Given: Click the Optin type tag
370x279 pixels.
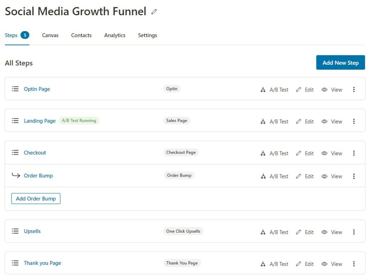Looking at the screenshot, I should coord(172,89).
